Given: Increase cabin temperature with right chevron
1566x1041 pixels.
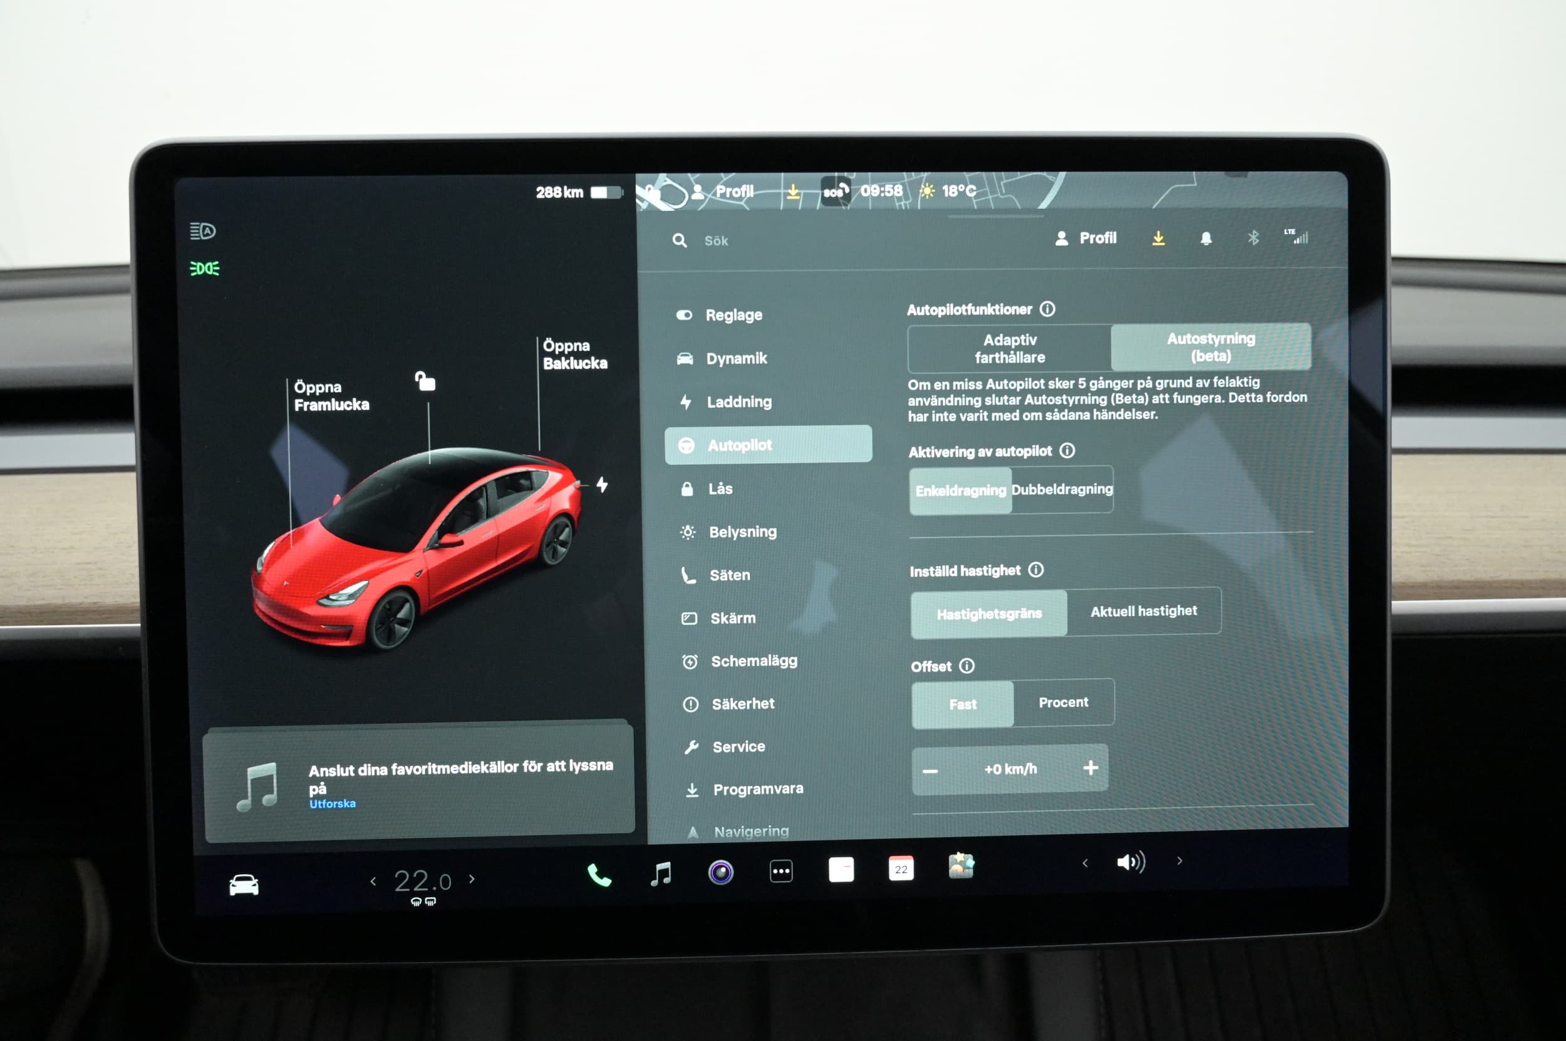Looking at the screenshot, I should (472, 878).
